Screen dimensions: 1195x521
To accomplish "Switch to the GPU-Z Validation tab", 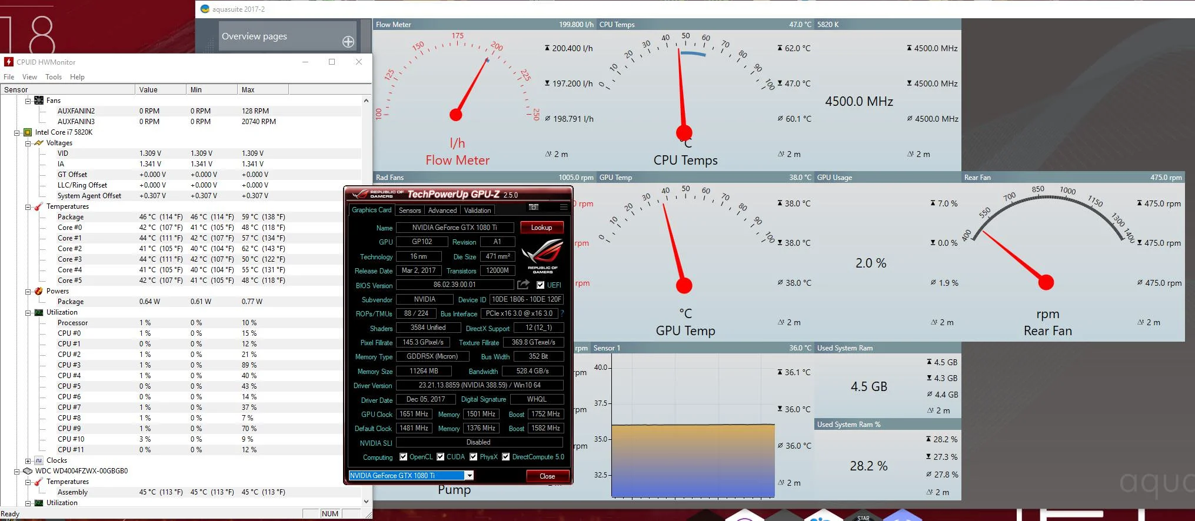I will click(477, 211).
